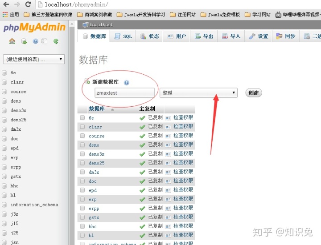Select epd in the sidebar list
The height and width of the screenshot is (245, 321).
pyautogui.click(x=15, y=148)
